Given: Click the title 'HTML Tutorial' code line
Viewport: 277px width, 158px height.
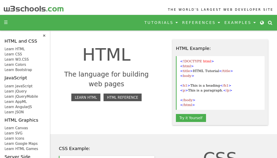Looking at the screenshot, I should [x=206, y=71].
